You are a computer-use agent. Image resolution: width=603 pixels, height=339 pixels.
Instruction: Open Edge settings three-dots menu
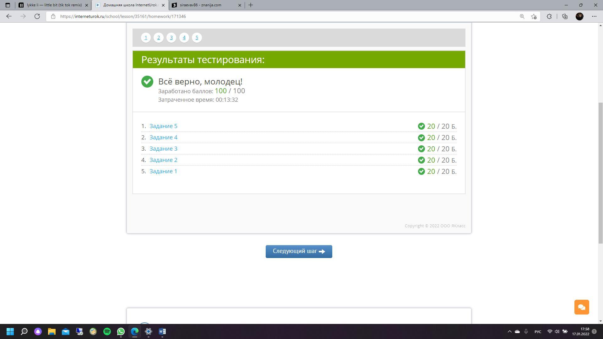coord(594,16)
